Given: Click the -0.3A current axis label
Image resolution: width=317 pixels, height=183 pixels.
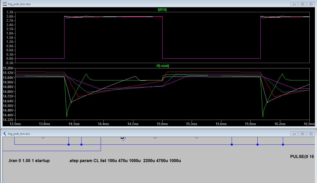Looking at the screenshot, I should point(9,63).
